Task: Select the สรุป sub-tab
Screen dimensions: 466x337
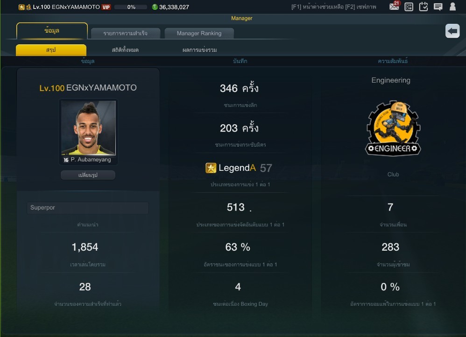Action: click(x=51, y=50)
